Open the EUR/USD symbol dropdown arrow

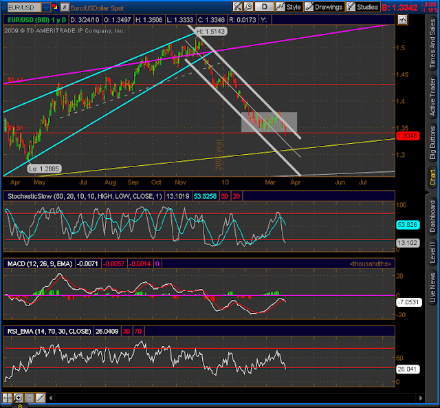point(46,8)
